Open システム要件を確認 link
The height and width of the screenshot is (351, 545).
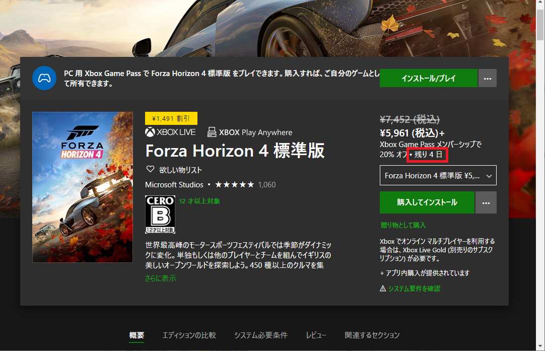pos(414,289)
